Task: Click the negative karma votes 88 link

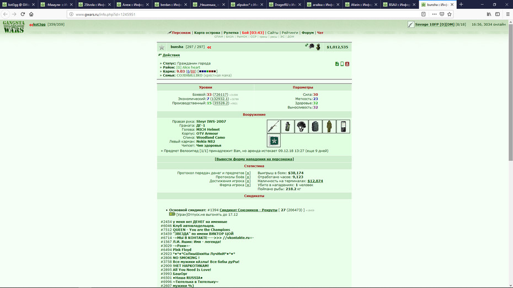Action: coord(193,71)
